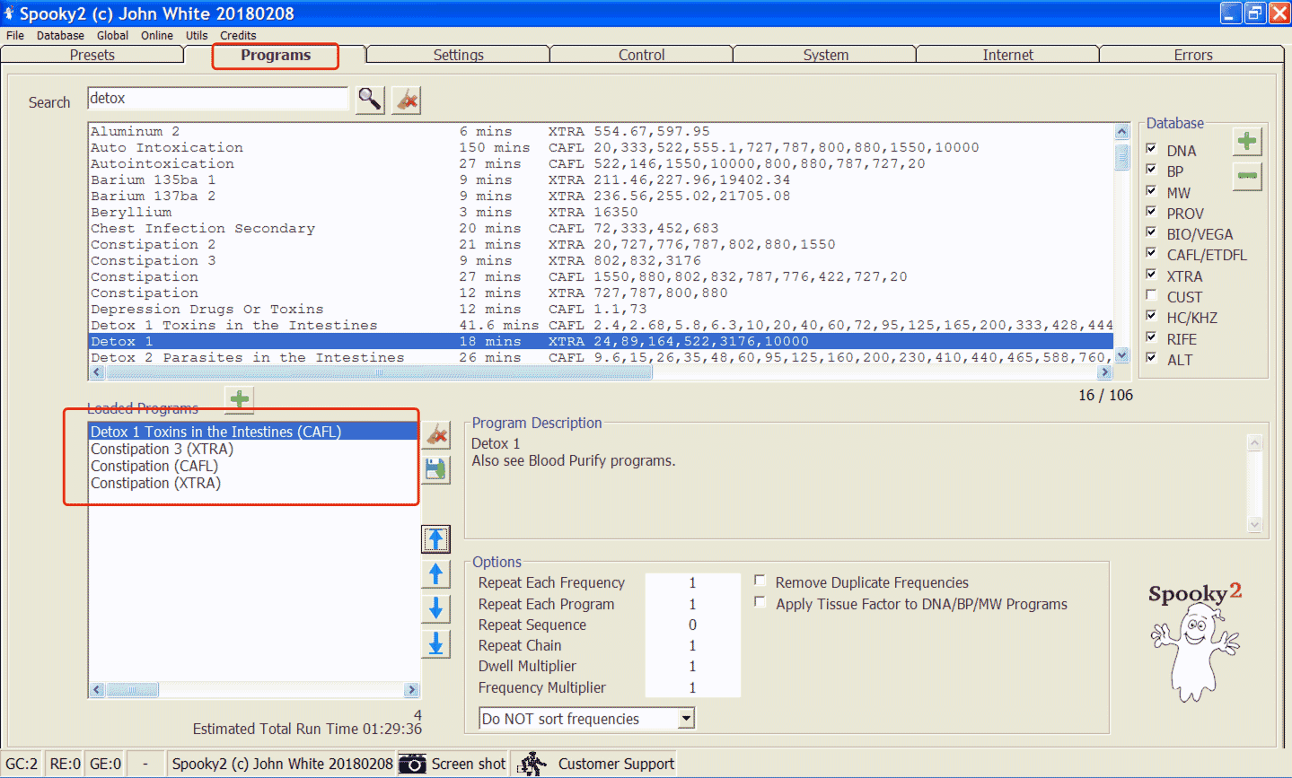
Task: Move program to bottom with underlined down arrow
Action: pyautogui.click(x=436, y=643)
